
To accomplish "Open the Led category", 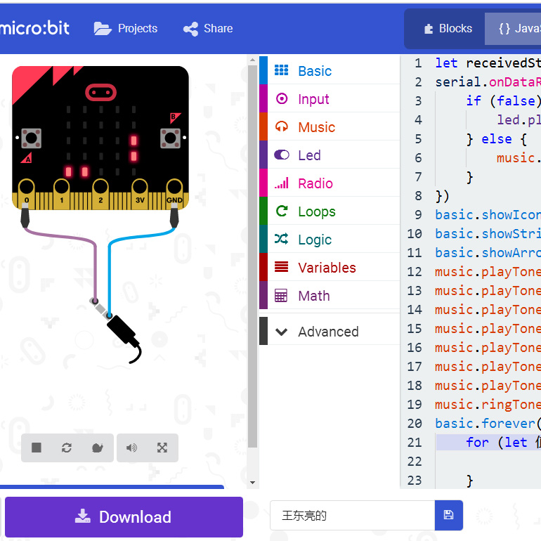I will click(309, 155).
